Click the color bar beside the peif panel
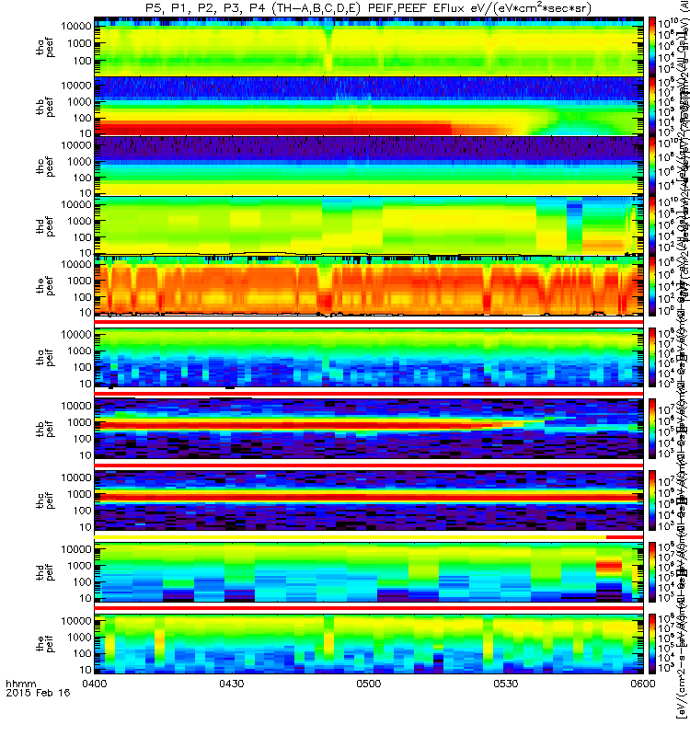The width and height of the screenshot is (690, 736). coord(652,643)
